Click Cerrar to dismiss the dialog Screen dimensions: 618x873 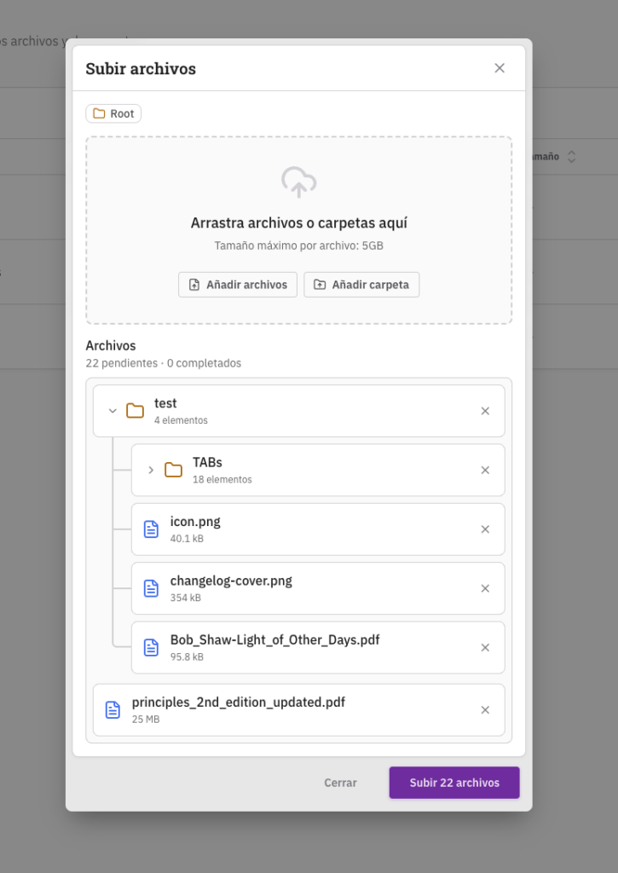340,783
